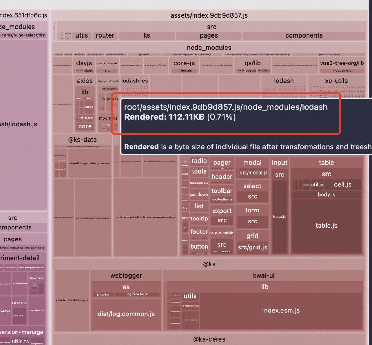Select the log.browser.js block
The height and width of the screenshot is (345, 372).
137,294
